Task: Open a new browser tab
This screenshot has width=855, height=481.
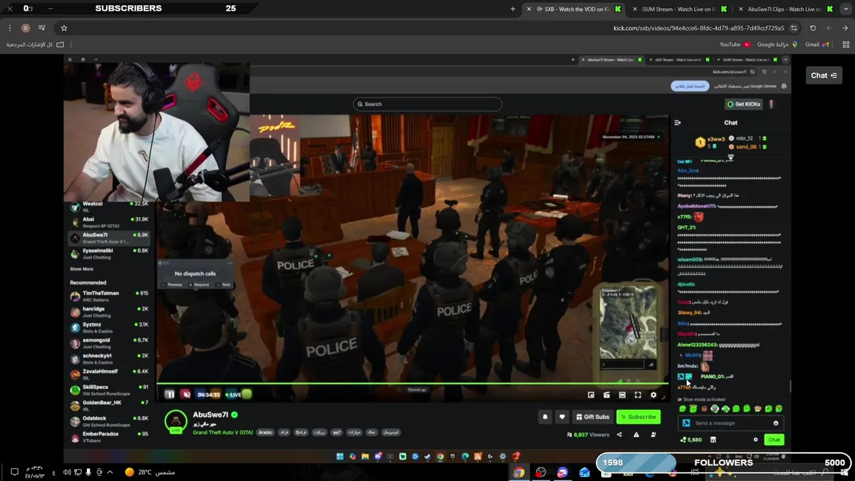Action: 513,9
